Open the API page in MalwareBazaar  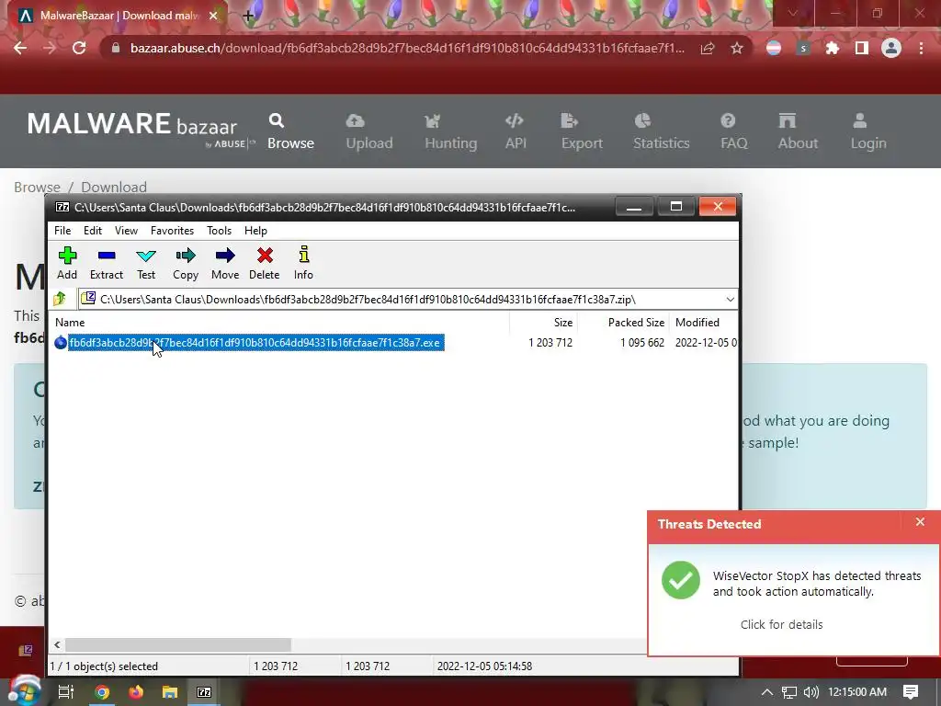click(516, 131)
